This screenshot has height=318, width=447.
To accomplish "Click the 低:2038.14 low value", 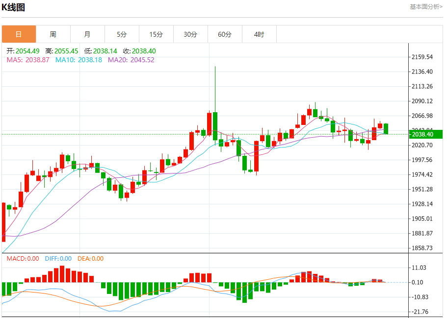I will click(101, 51).
